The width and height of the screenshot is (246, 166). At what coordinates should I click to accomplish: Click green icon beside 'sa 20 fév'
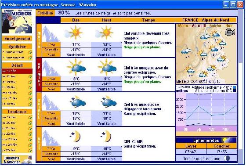pos(30,123)
